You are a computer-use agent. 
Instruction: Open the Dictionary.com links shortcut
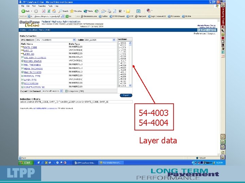(x=89, y=16)
